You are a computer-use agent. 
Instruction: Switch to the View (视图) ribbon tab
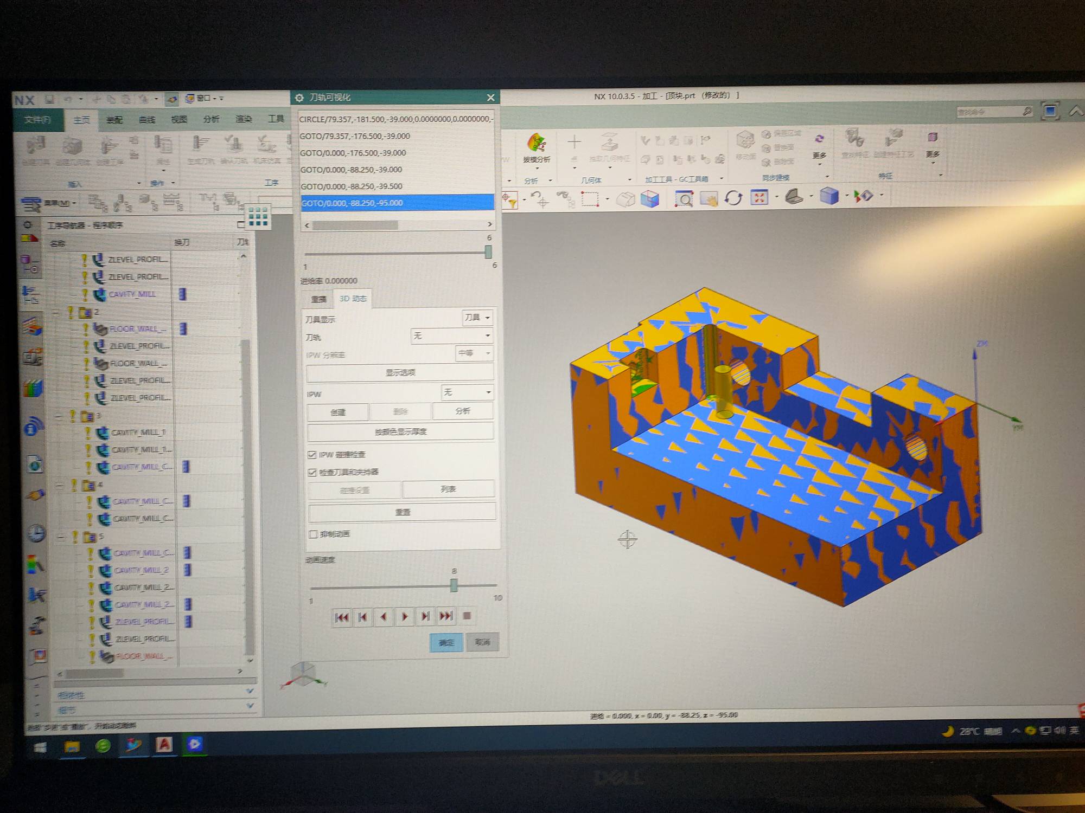[x=179, y=120]
